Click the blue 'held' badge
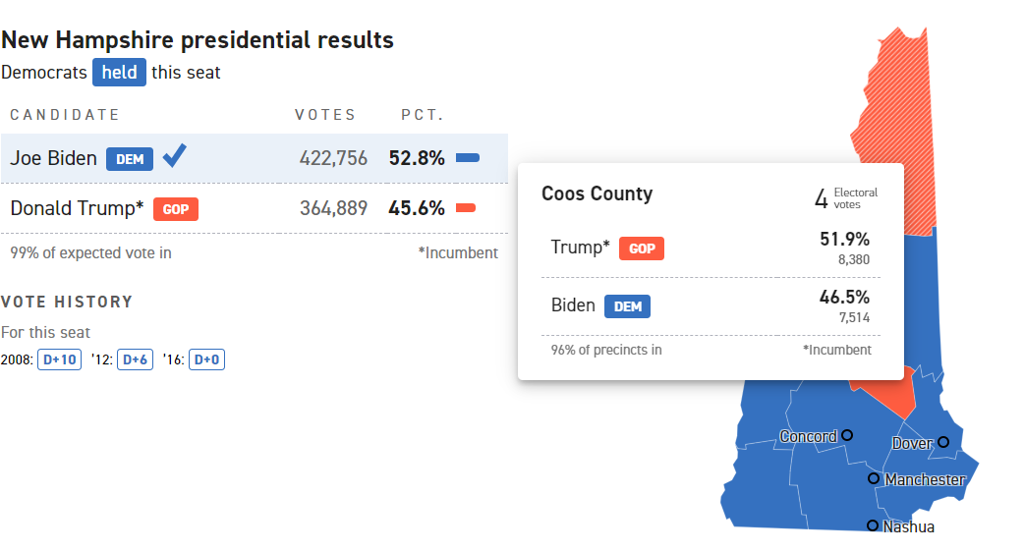The height and width of the screenshot is (552, 1024). [119, 73]
